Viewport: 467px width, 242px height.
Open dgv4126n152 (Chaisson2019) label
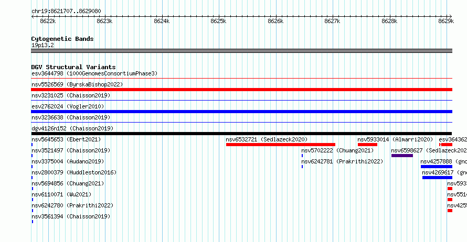(x=72, y=128)
